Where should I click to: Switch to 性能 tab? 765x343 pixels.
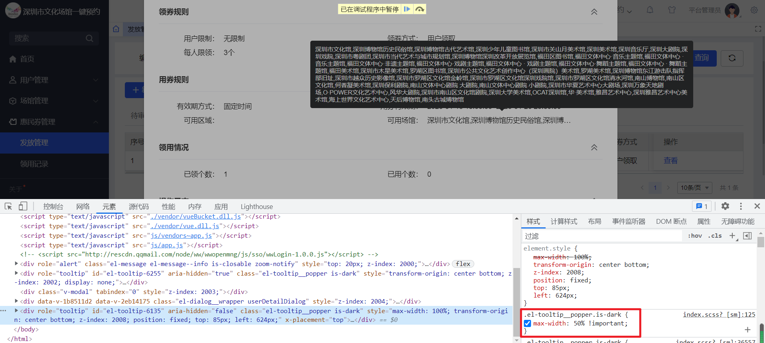(168, 207)
